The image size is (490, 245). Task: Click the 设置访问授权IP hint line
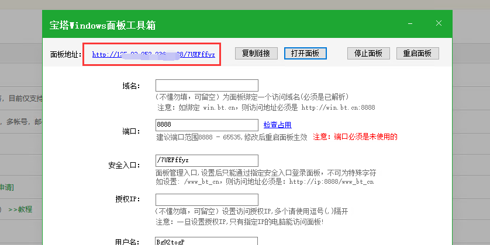[x=252, y=212]
